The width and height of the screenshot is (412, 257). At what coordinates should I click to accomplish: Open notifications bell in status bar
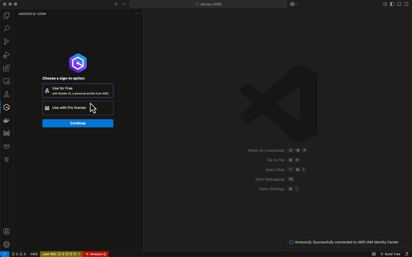[407, 254]
